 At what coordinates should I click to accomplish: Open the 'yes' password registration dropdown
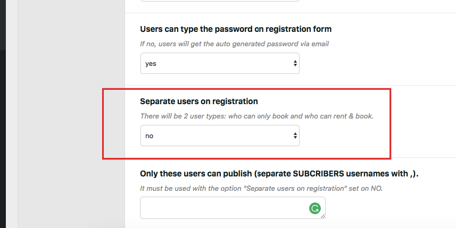click(220, 63)
